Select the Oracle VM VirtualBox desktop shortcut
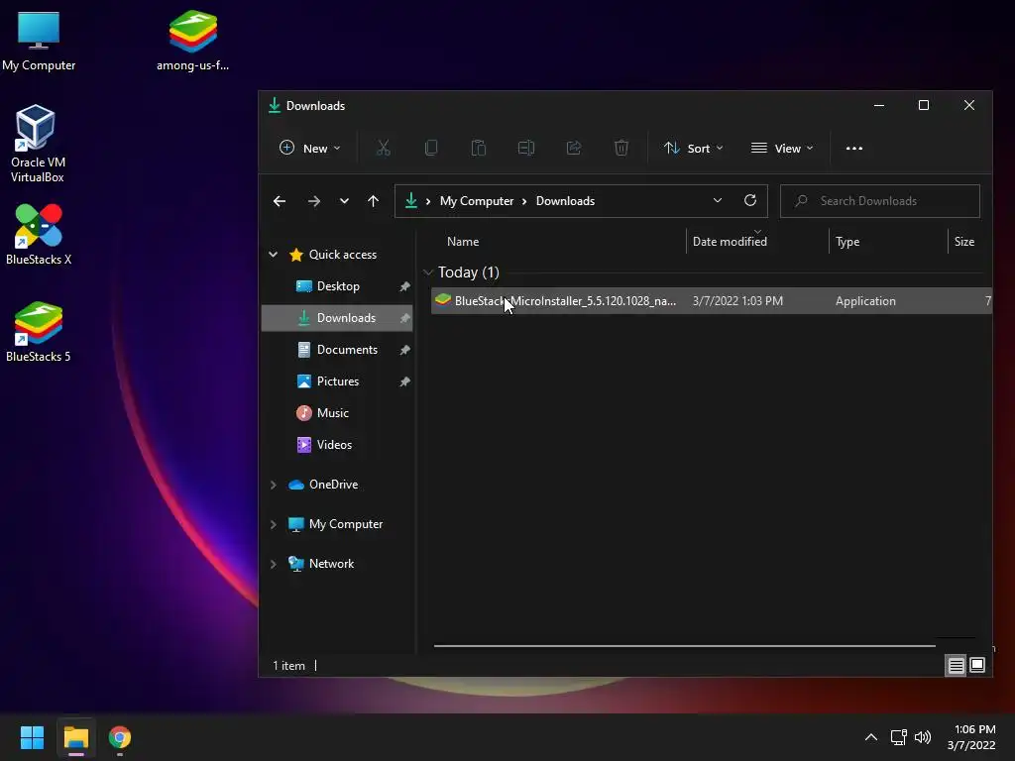1015x761 pixels. pos(37,144)
